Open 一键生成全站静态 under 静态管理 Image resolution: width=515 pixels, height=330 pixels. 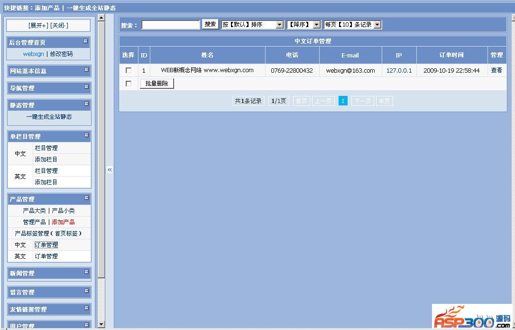(49, 116)
